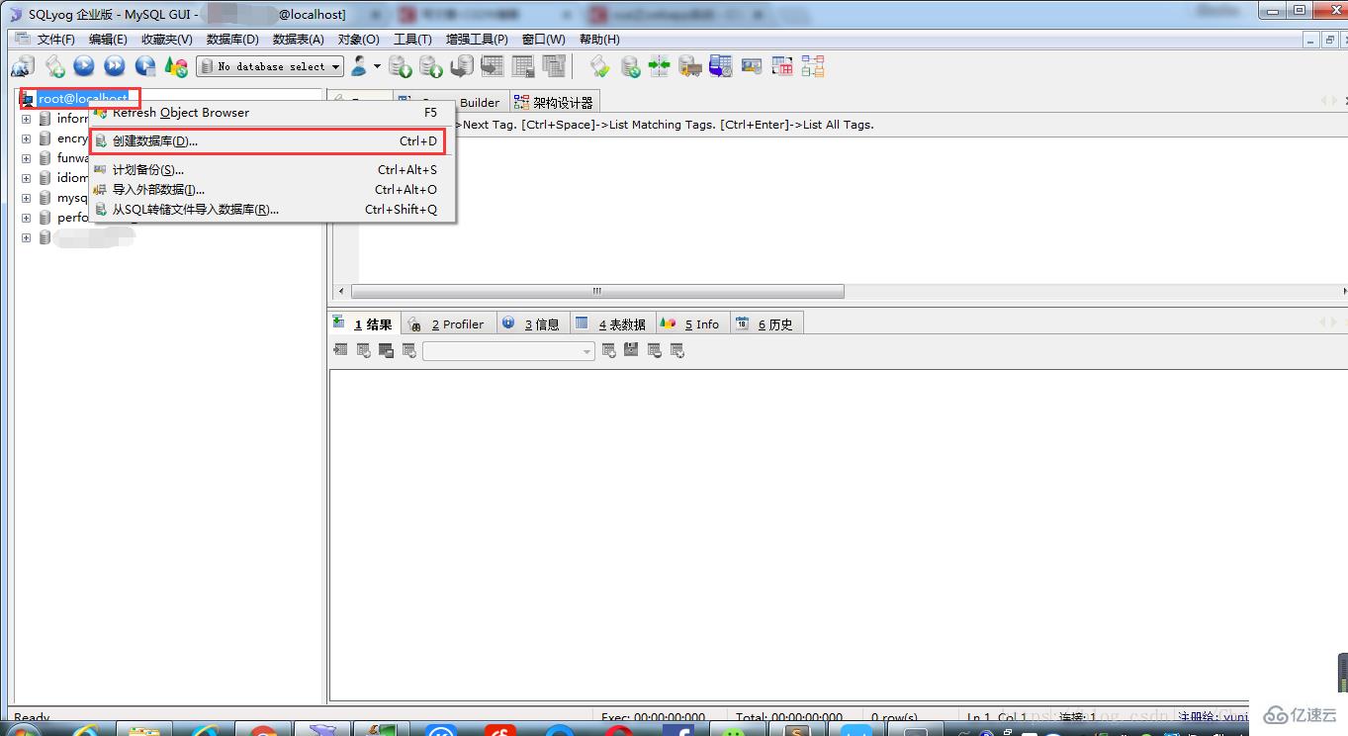Image resolution: width=1348 pixels, height=736 pixels.
Task: Choose 计划备份(S)... in context menu
Action: coord(273,170)
